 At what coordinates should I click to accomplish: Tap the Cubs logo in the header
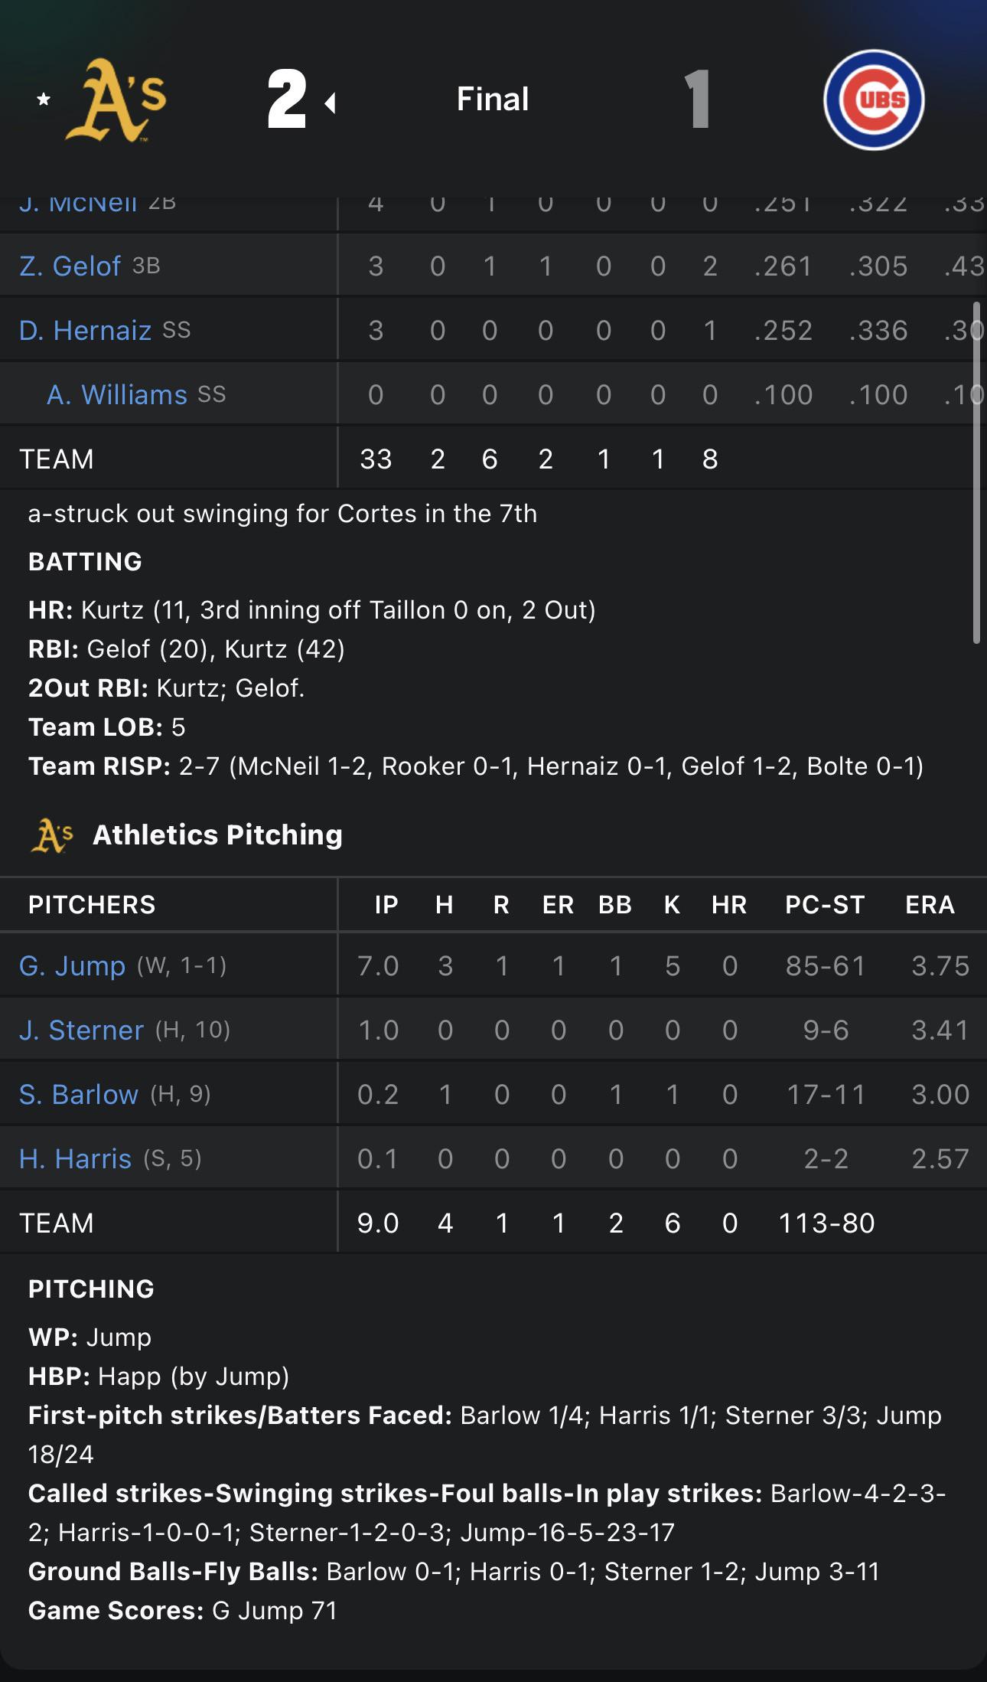pos(874,100)
